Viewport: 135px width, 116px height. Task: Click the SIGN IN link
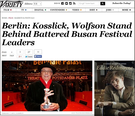57,3
